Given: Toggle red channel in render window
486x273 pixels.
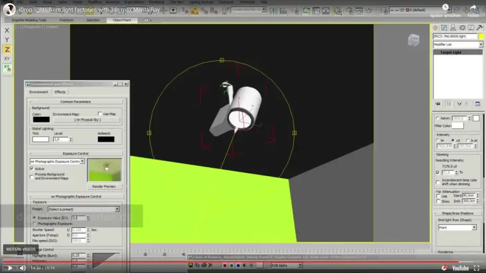Looking at the screenshot, I should click(x=225, y=266).
